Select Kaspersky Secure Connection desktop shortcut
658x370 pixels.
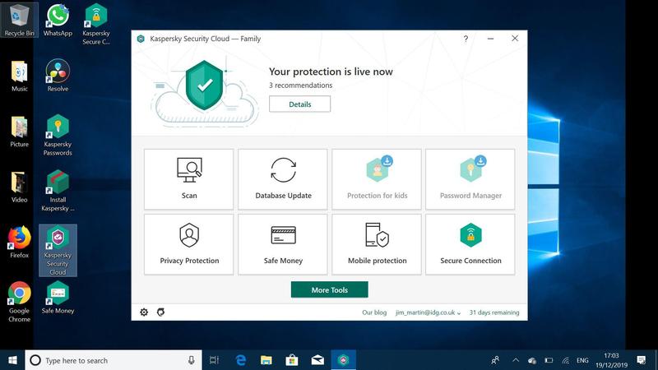96,25
